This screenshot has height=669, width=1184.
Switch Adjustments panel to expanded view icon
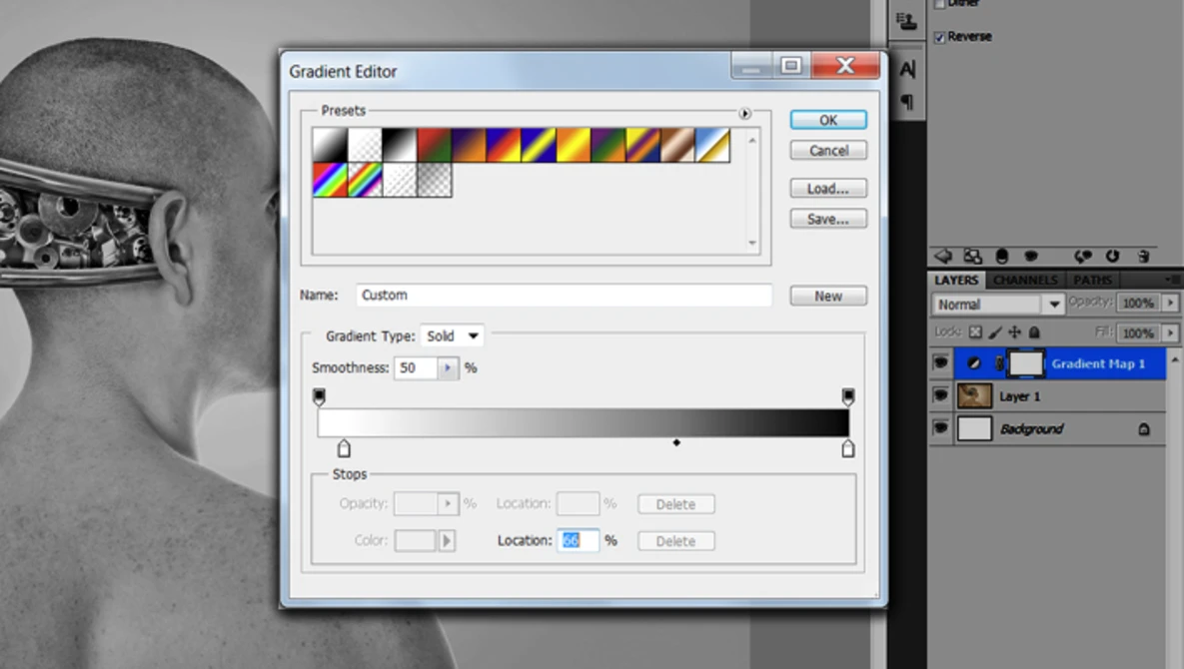(x=972, y=257)
